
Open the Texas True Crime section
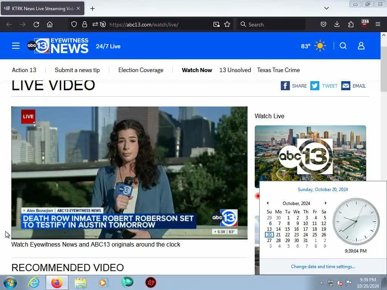279,70
